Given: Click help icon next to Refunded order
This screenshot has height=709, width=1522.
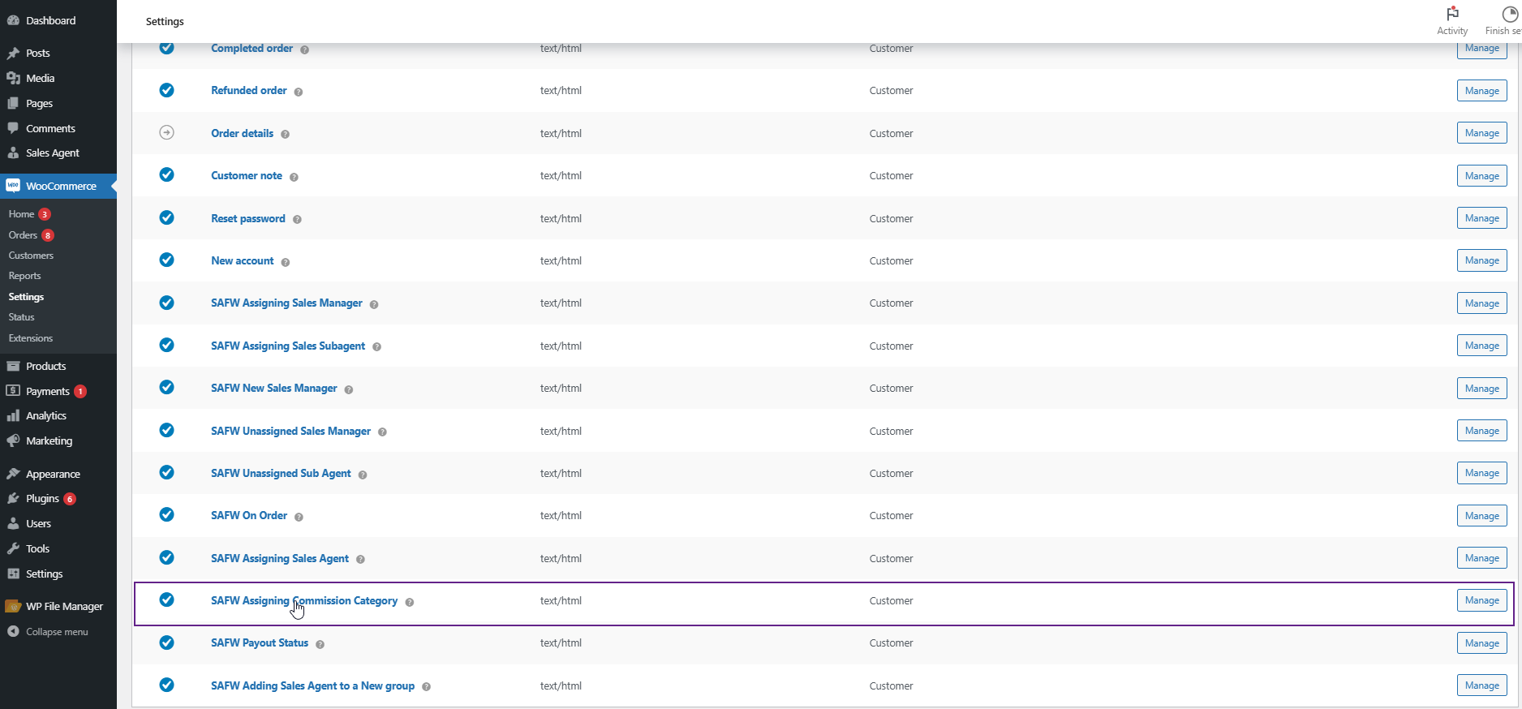Looking at the screenshot, I should [299, 92].
